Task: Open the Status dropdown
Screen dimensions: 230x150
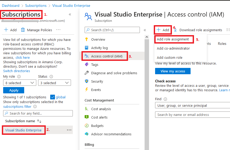Action: [54, 83]
